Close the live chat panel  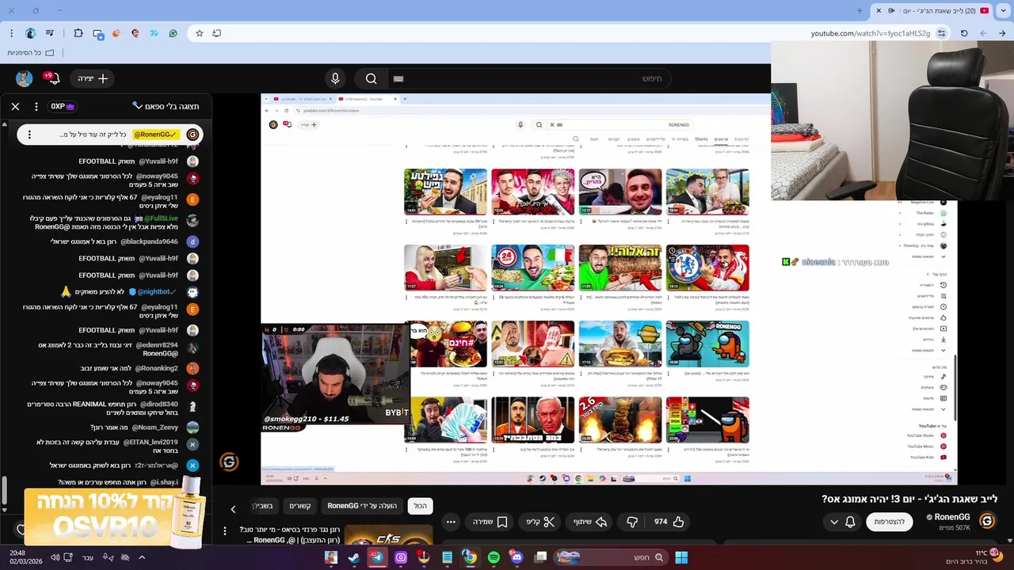[15, 106]
